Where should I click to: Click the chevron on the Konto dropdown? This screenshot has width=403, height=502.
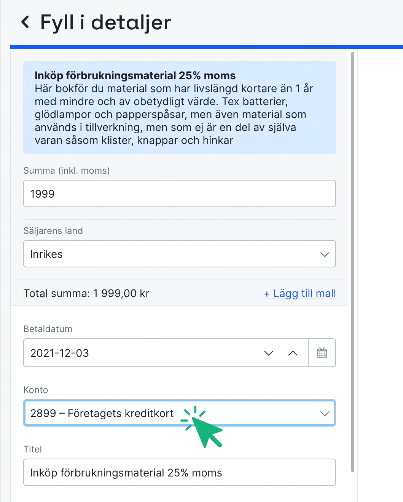[x=324, y=413]
